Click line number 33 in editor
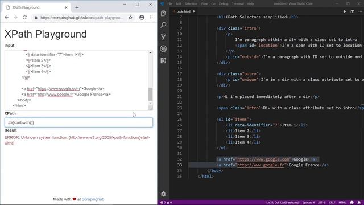Screen dimensions: 364x205 tap(180, 165)
